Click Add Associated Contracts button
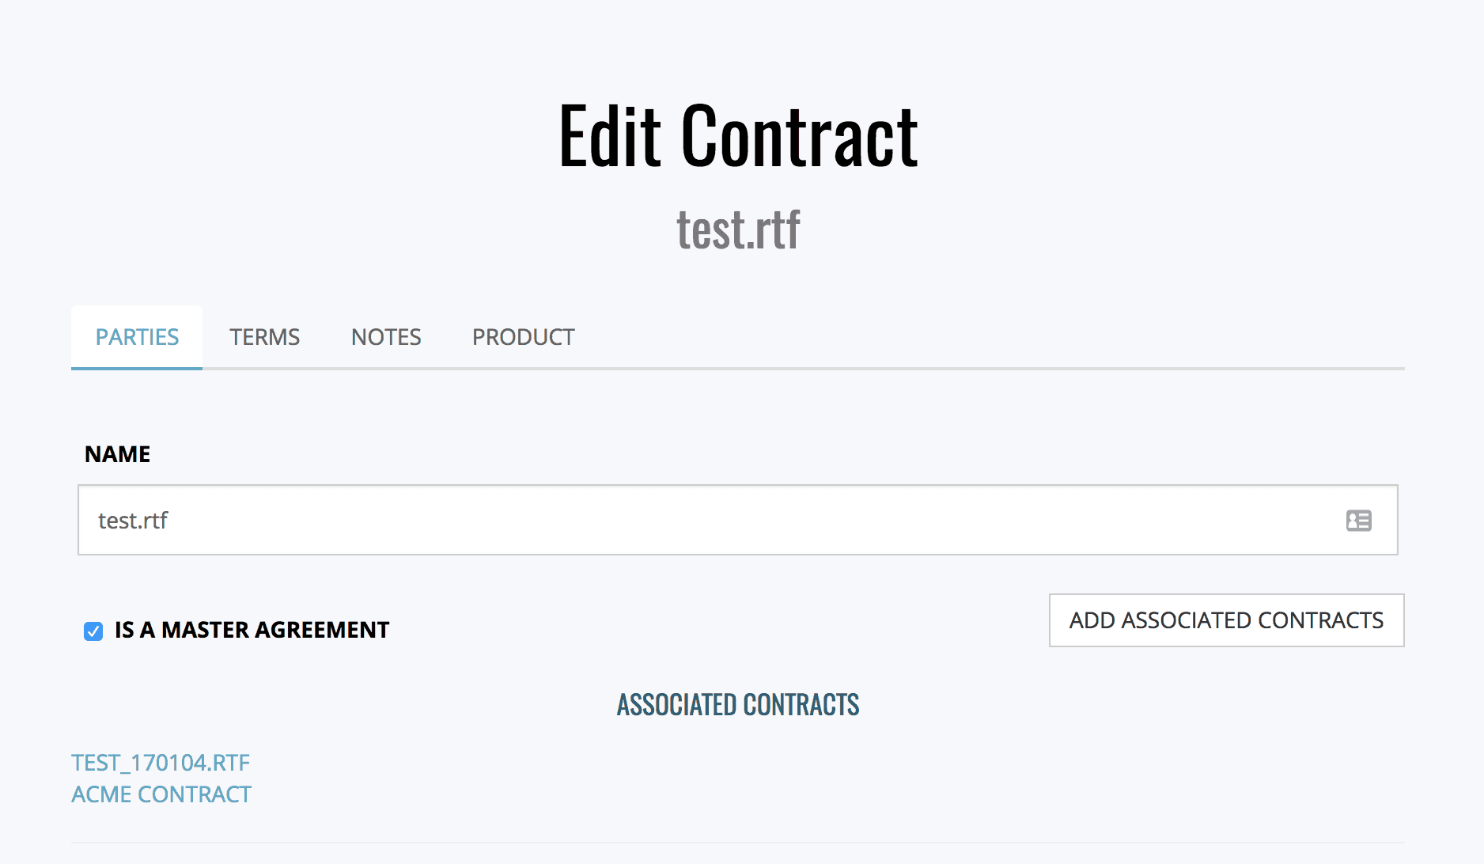This screenshot has height=864, width=1484. coord(1226,620)
